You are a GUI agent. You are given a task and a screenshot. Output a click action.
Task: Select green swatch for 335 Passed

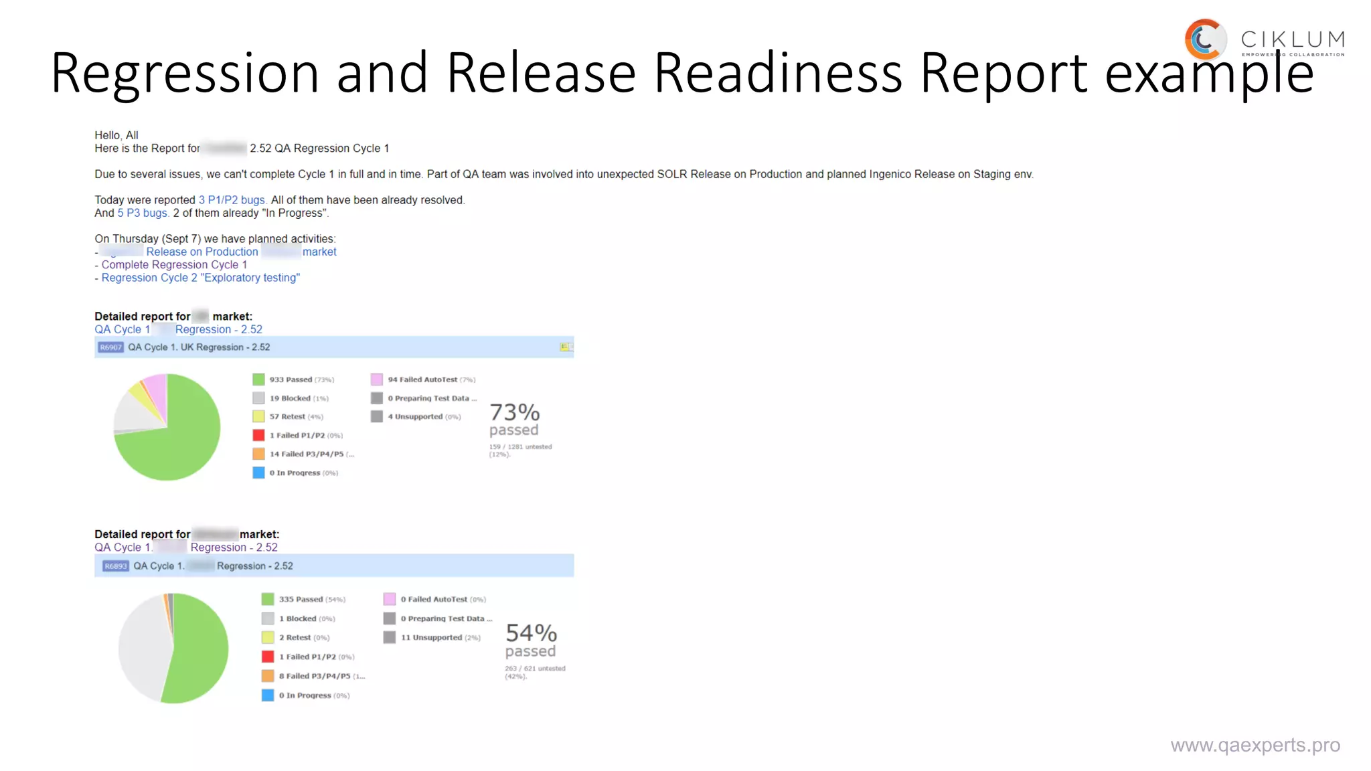coord(268,599)
